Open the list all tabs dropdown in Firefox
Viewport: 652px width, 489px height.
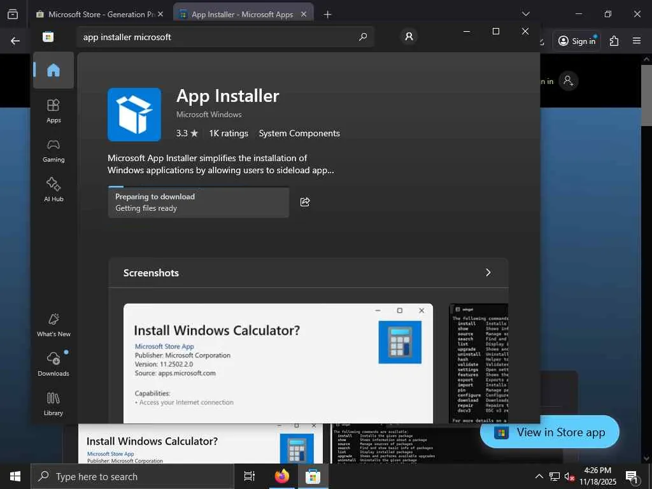point(525,14)
